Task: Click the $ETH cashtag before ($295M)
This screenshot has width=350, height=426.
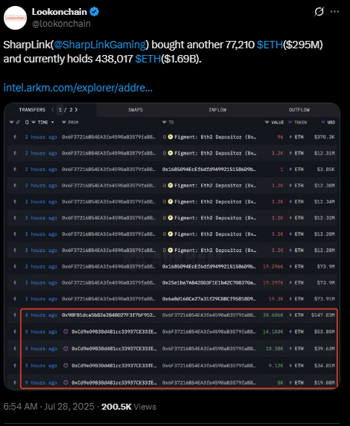Action: tap(270, 45)
